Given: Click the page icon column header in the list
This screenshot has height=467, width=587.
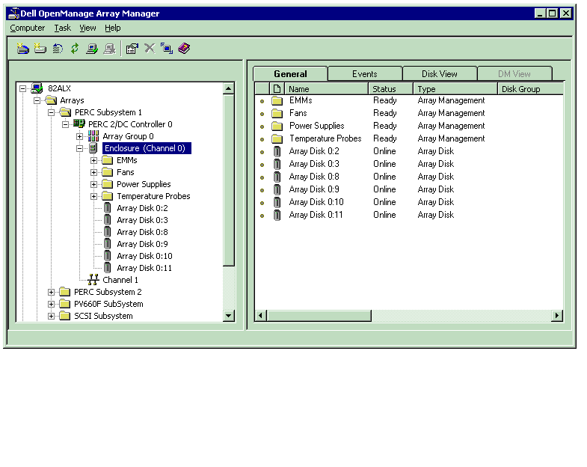Looking at the screenshot, I should point(277,89).
